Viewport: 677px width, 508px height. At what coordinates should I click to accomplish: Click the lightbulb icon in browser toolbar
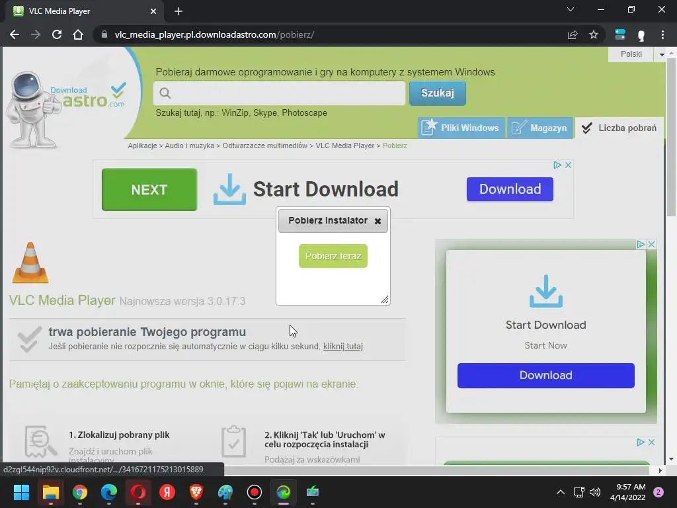[641, 35]
